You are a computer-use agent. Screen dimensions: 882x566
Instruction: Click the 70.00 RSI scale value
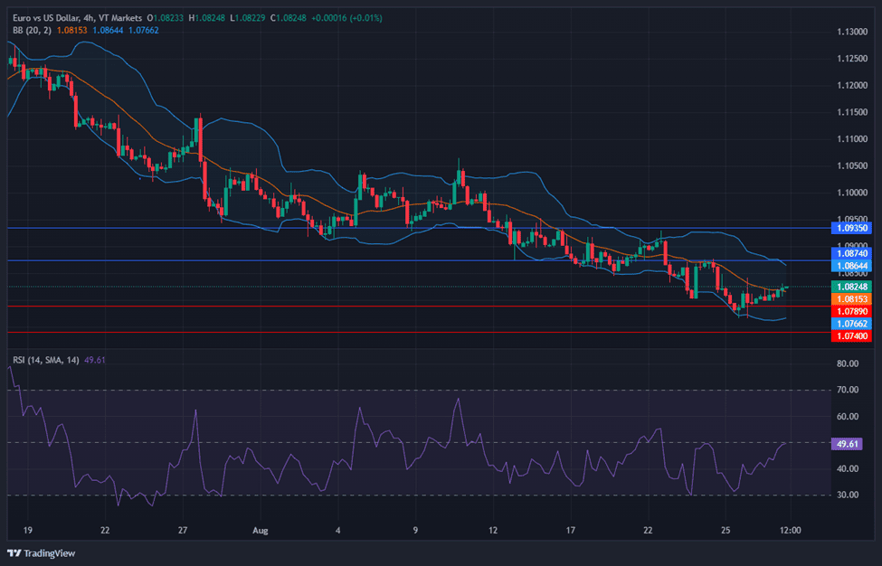(x=848, y=391)
